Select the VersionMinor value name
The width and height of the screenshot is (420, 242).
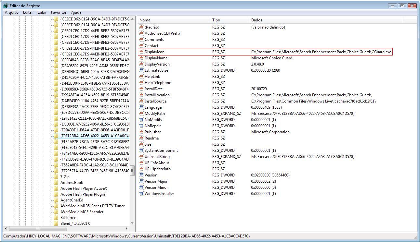click(x=156, y=187)
